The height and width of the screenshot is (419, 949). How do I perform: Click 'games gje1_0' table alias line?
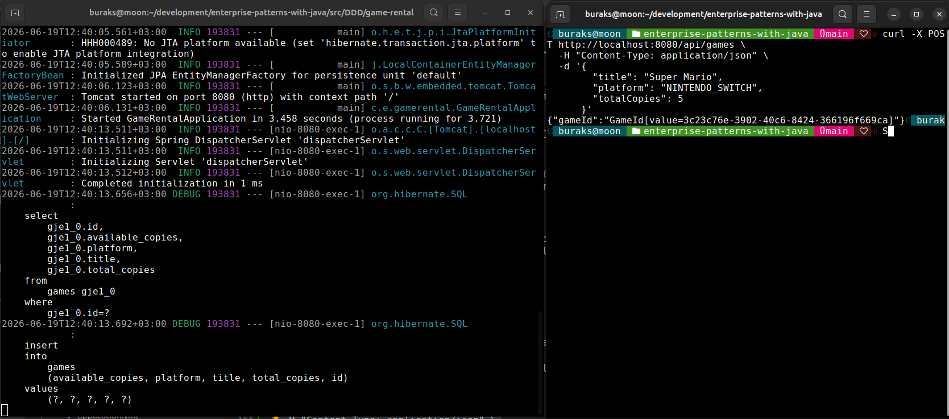81,292
